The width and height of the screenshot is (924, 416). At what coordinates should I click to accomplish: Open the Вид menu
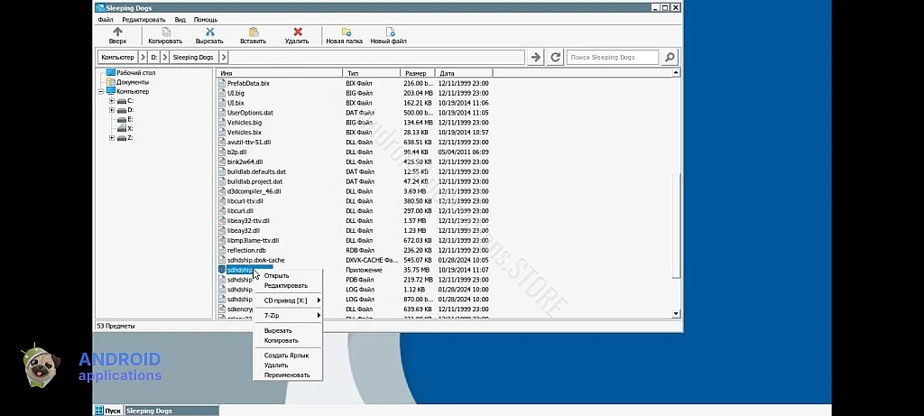click(180, 20)
